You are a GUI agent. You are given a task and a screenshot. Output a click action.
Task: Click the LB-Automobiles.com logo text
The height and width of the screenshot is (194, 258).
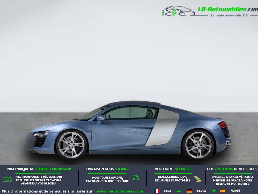point(228,9)
